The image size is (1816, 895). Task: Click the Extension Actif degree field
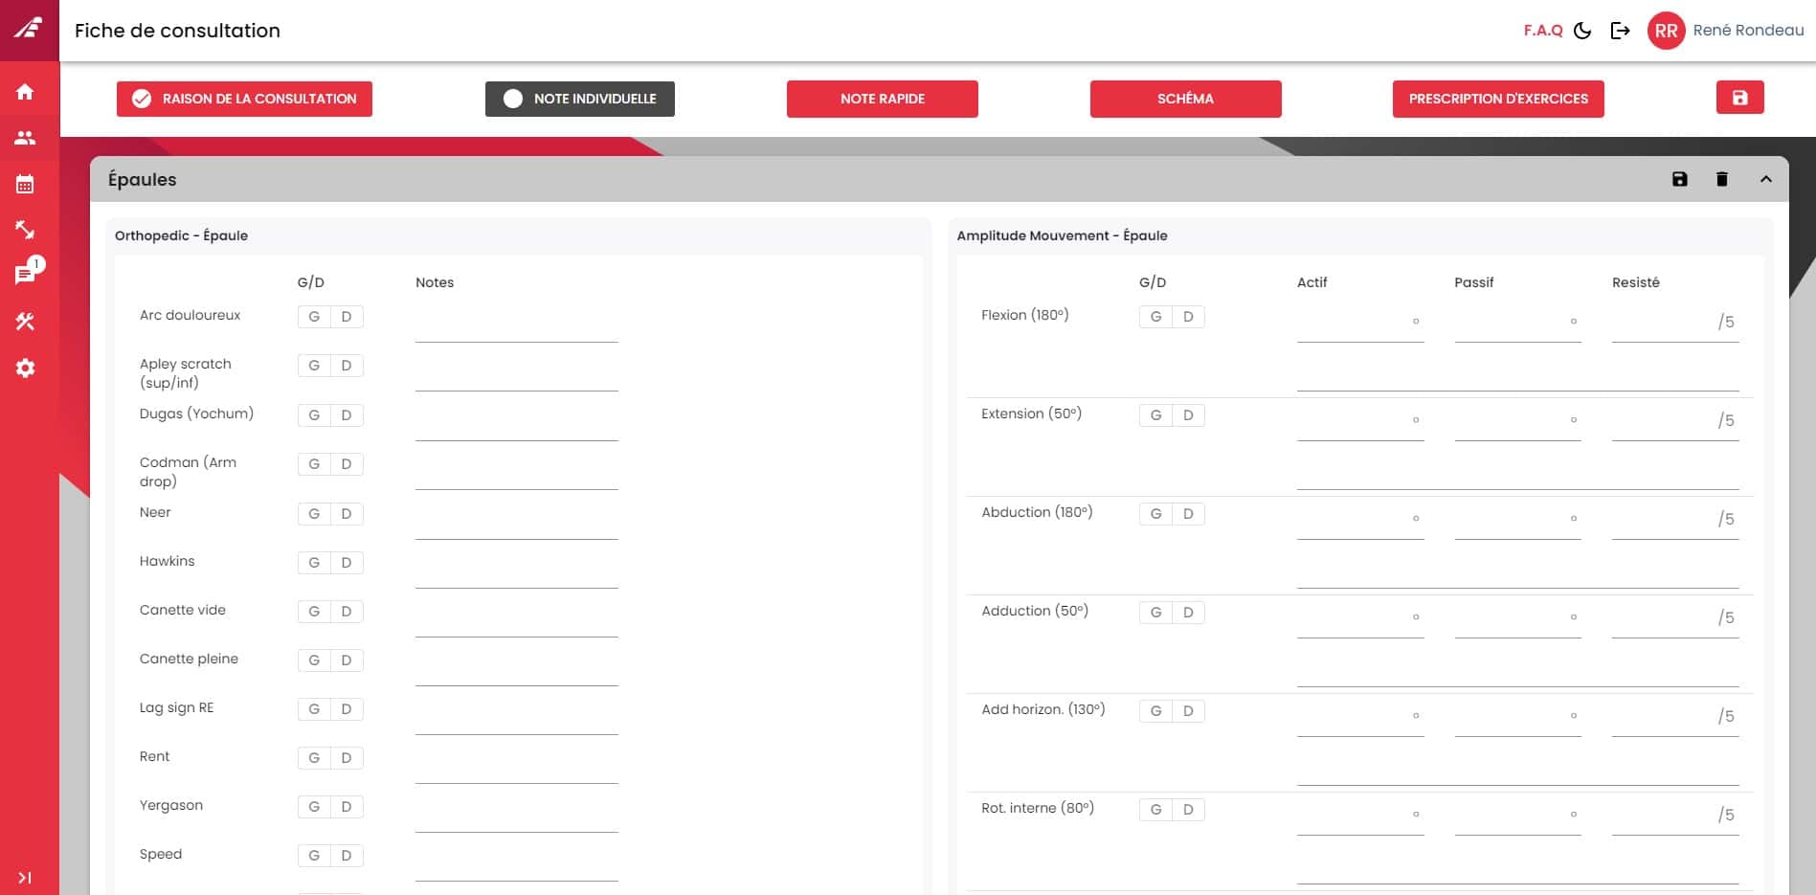[x=1360, y=422]
